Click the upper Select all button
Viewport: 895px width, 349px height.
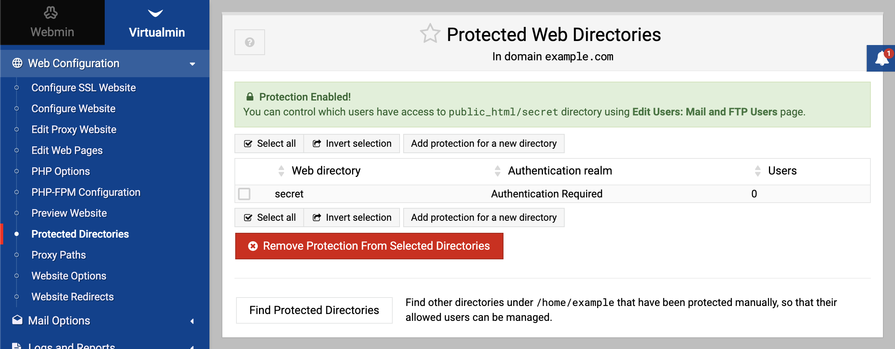pyautogui.click(x=269, y=144)
